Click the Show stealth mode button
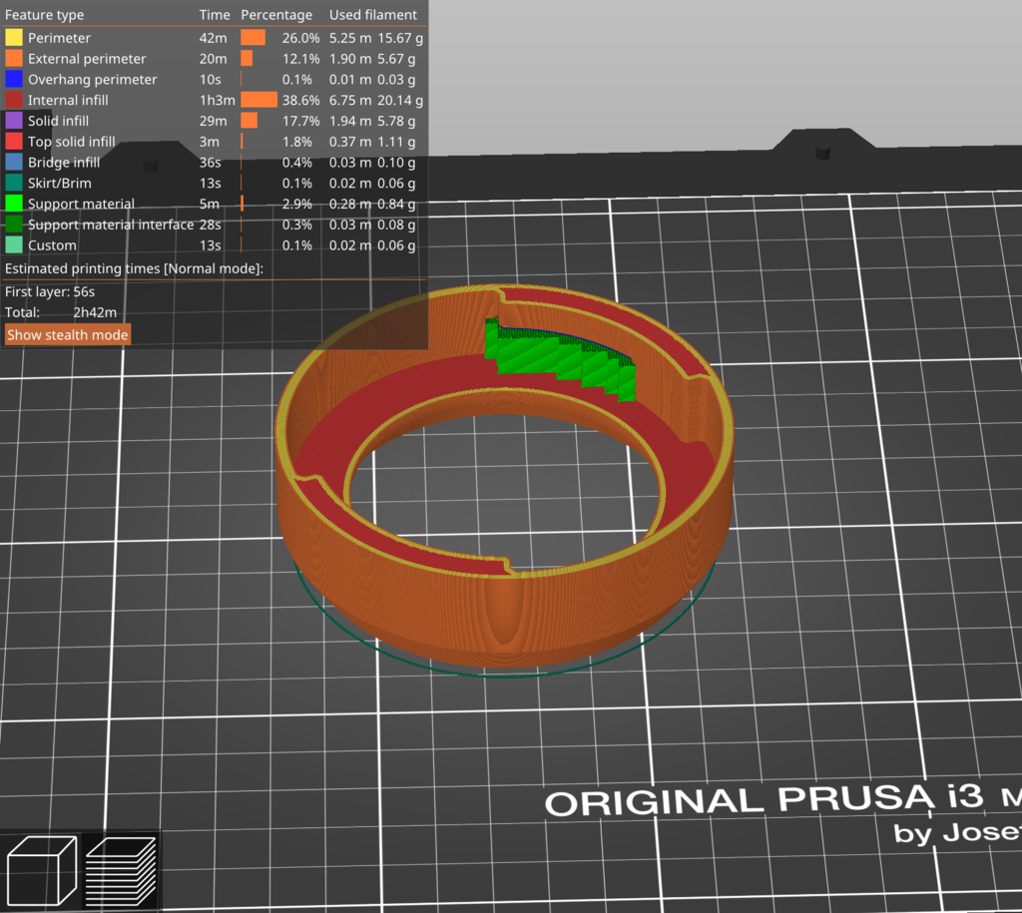1022x913 pixels. point(68,335)
